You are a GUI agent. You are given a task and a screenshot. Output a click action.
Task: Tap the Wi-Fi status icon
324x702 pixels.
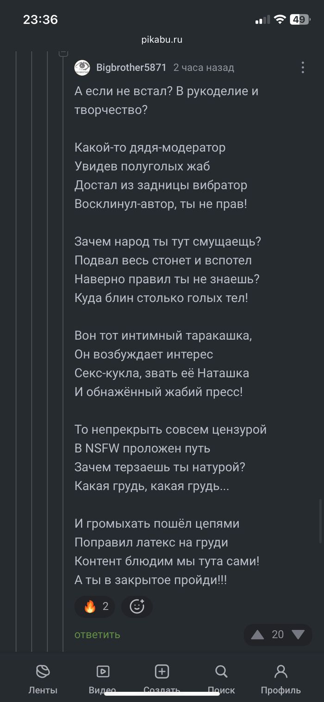[x=280, y=19]
